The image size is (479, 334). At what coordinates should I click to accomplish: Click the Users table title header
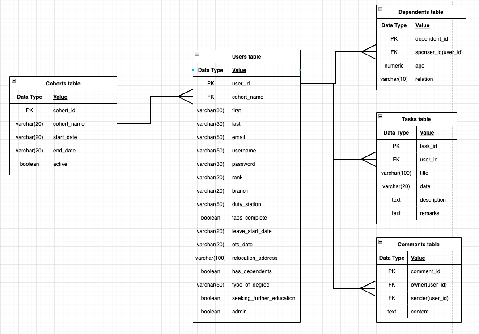click(246, 57)
